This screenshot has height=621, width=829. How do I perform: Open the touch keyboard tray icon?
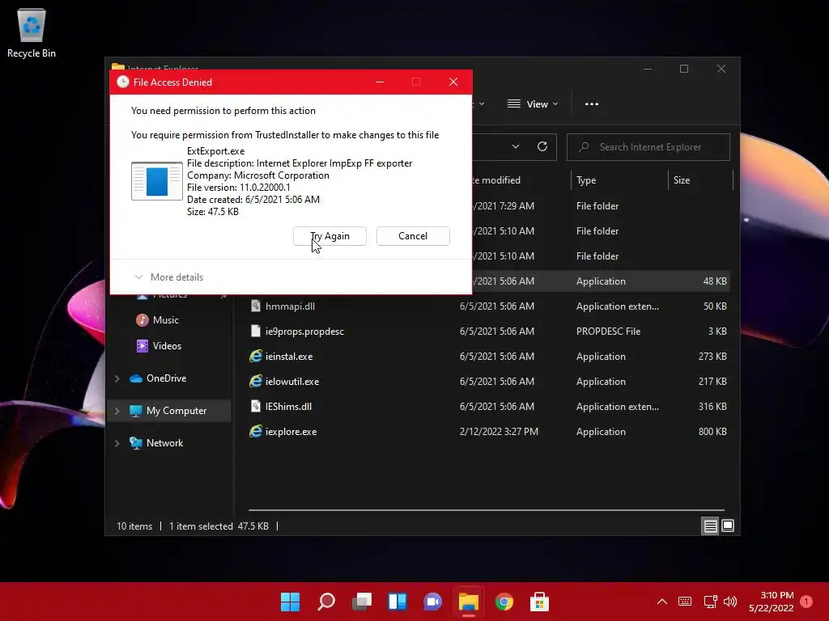click(685, 602)
